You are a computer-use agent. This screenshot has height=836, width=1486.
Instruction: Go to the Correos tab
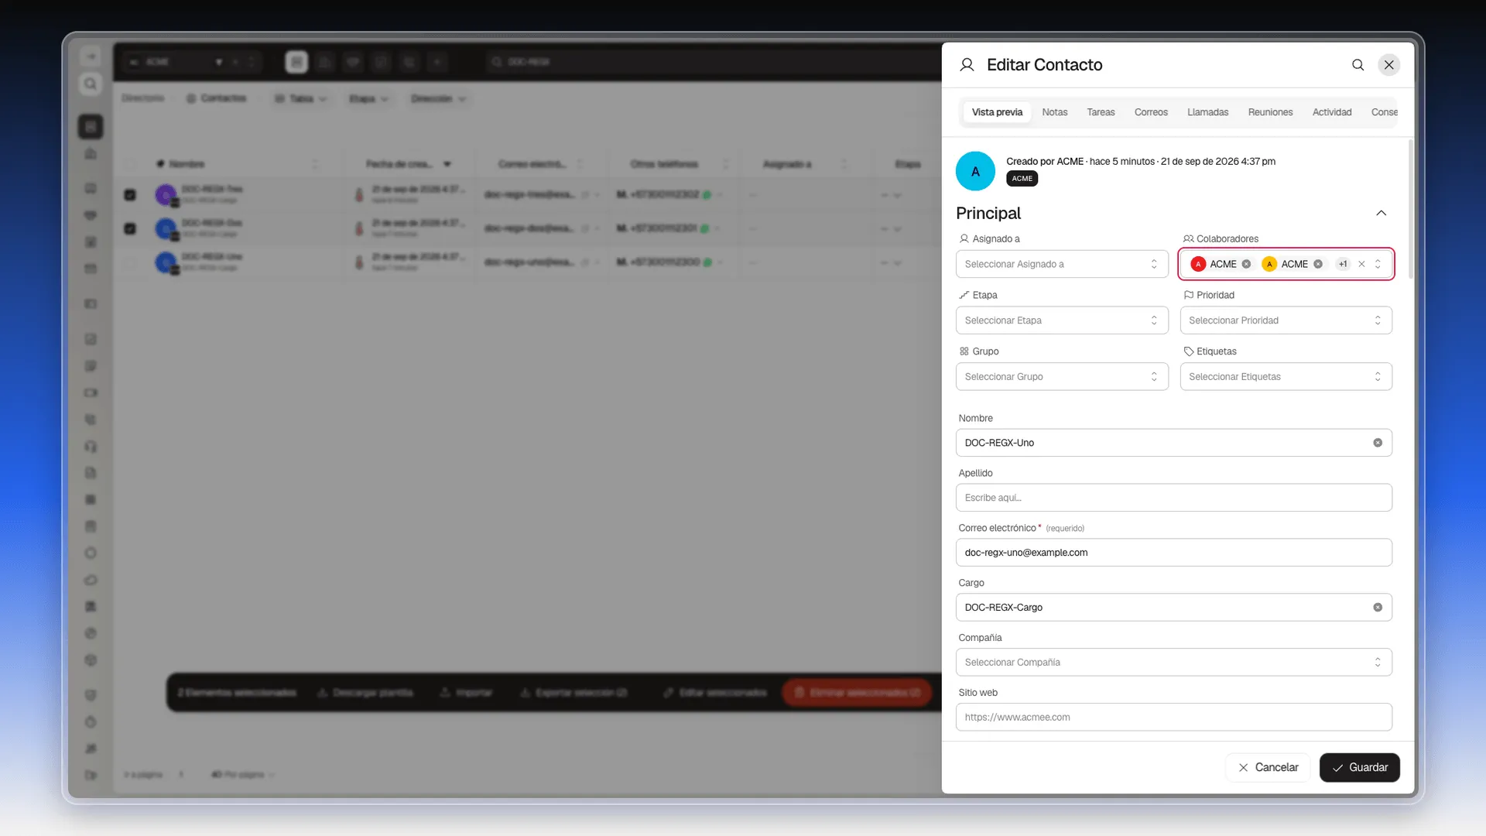[x=1151, y=112]
